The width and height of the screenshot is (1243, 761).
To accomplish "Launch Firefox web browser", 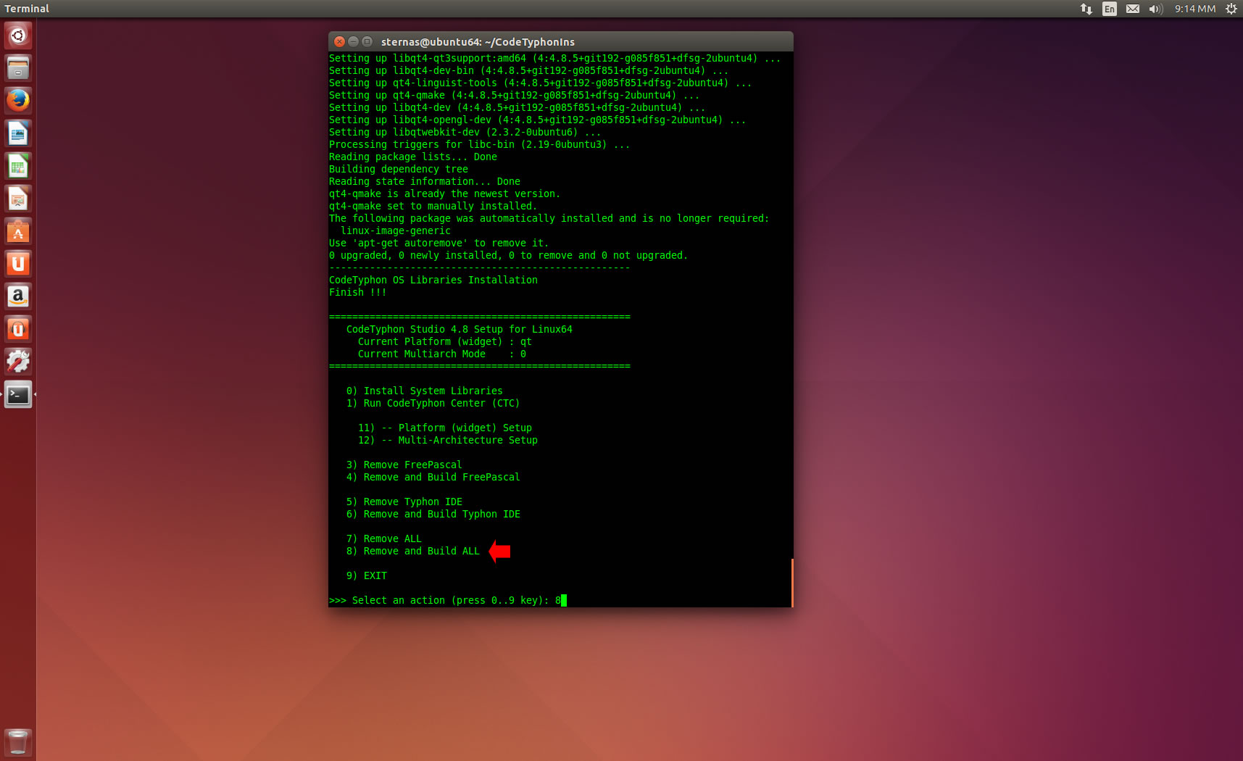I will [18, 101].
